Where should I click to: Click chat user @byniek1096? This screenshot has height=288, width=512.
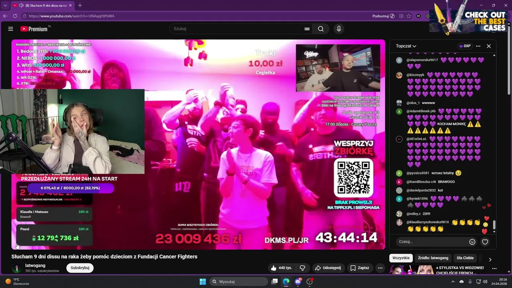click(417, 198)
